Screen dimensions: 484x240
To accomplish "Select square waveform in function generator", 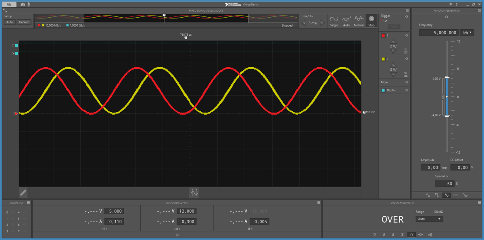I will click(438, 195).
